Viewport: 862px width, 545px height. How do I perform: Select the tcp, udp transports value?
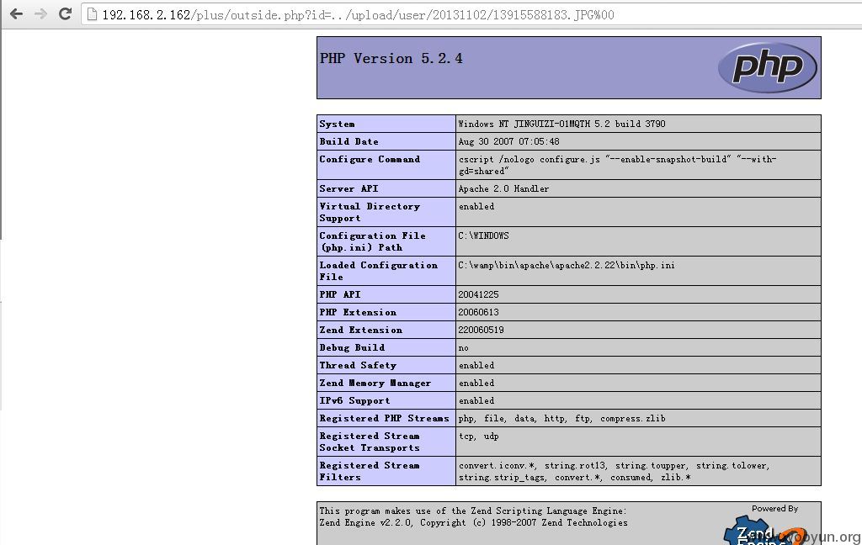(x=479, y=436)
